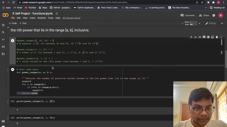Viewport: 227px width, 127px height.
Task: Run the power_ranger definition cell
Action: coord(13,69)
